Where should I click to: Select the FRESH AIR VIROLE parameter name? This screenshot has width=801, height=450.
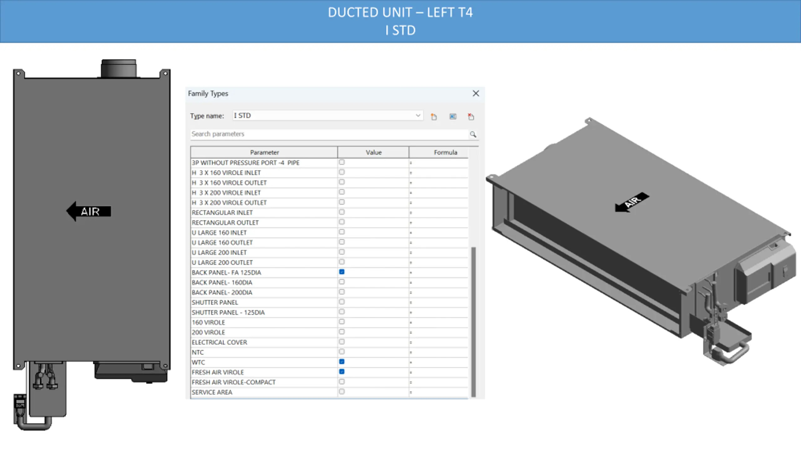tap(218, 372)
